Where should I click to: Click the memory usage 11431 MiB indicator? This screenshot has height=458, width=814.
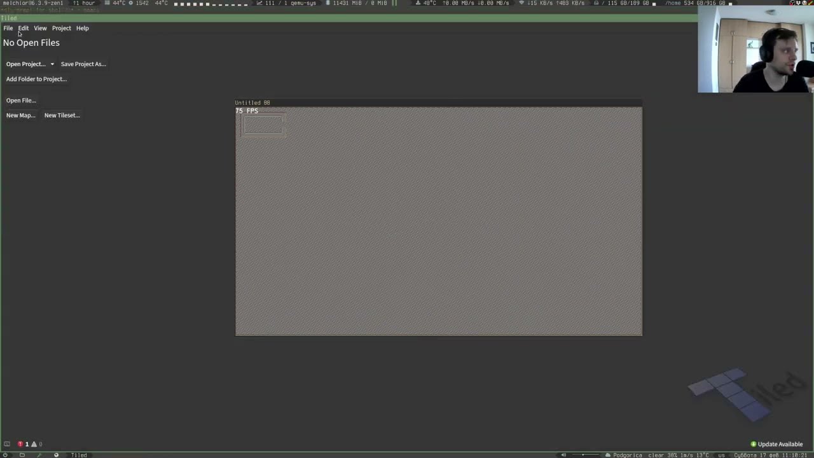click(357, 3)
